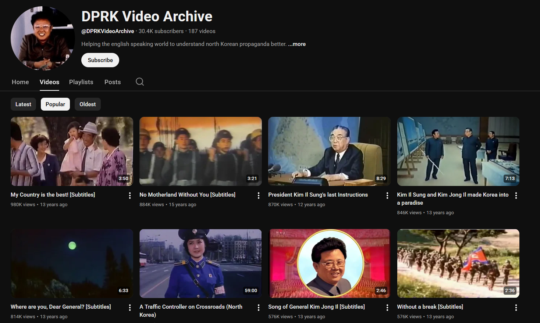The width and height of the screenshot is (540, 323).
Task: Open options menu for My Country is the best!
Action: 130,195
